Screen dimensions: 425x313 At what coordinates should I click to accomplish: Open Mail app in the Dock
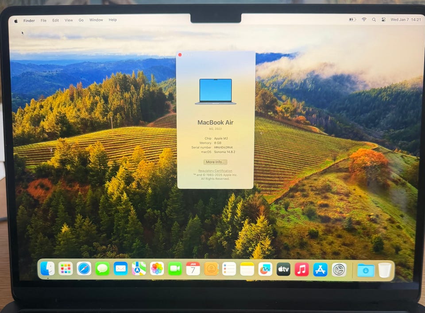(x=120, y=269)
